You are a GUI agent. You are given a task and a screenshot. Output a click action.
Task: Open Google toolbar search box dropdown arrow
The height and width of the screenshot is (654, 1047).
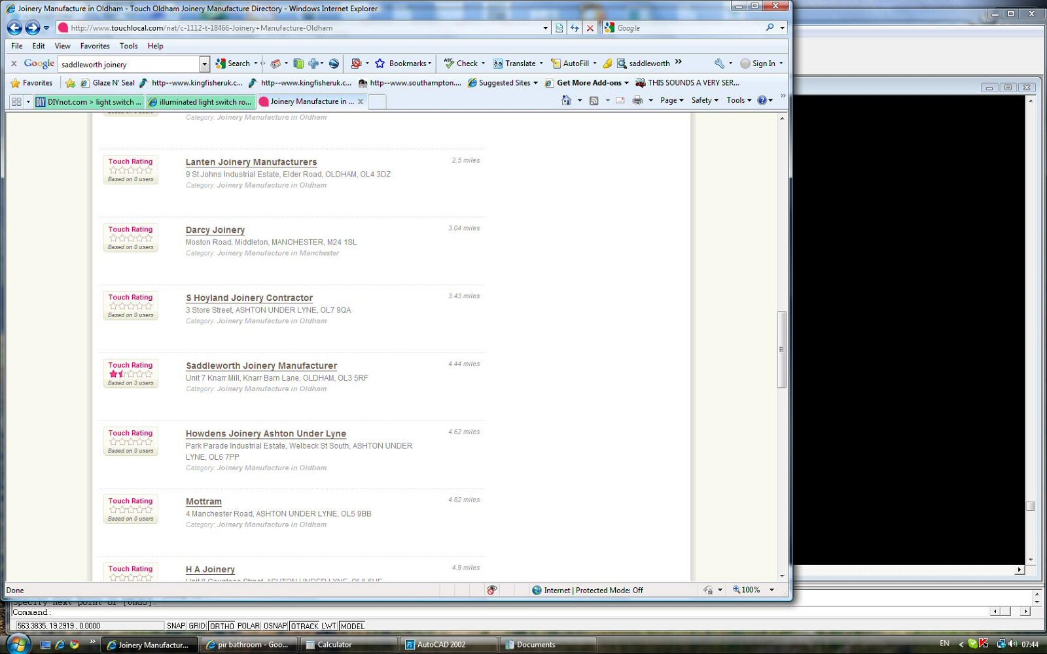[204, 64]
